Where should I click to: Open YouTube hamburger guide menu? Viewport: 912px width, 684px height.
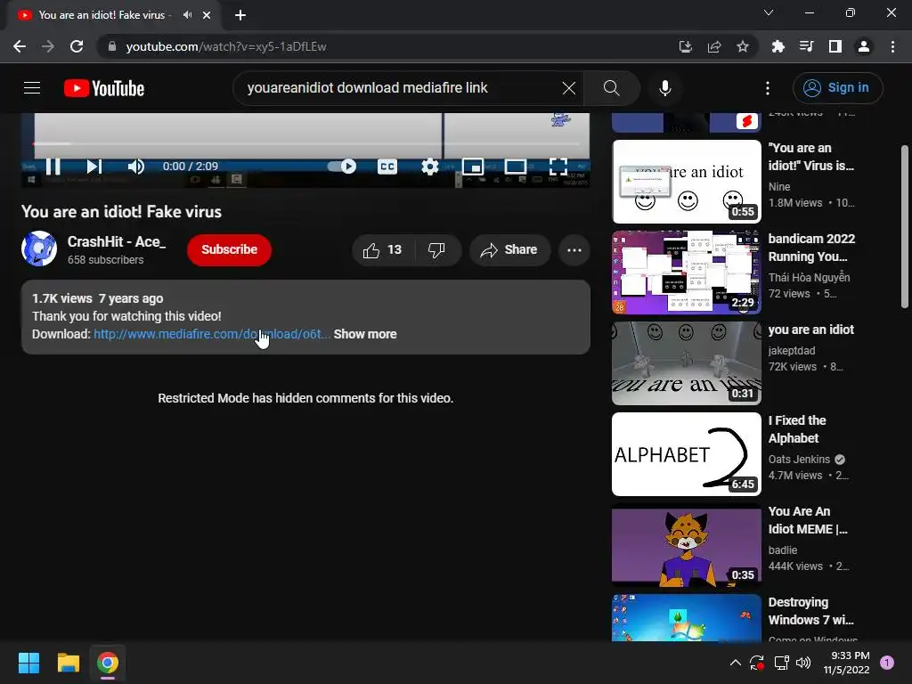coord(32,88)
